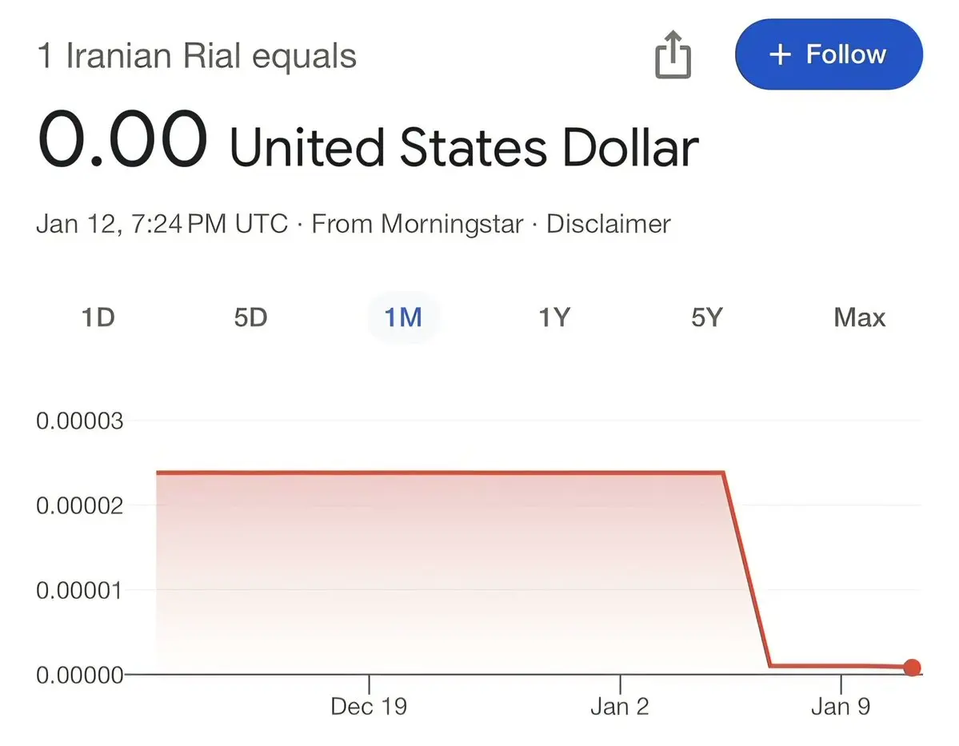This screenshot has height=746, width=959.
Task: Click the plus icon in Follow
Action: (x=779, y=54)
